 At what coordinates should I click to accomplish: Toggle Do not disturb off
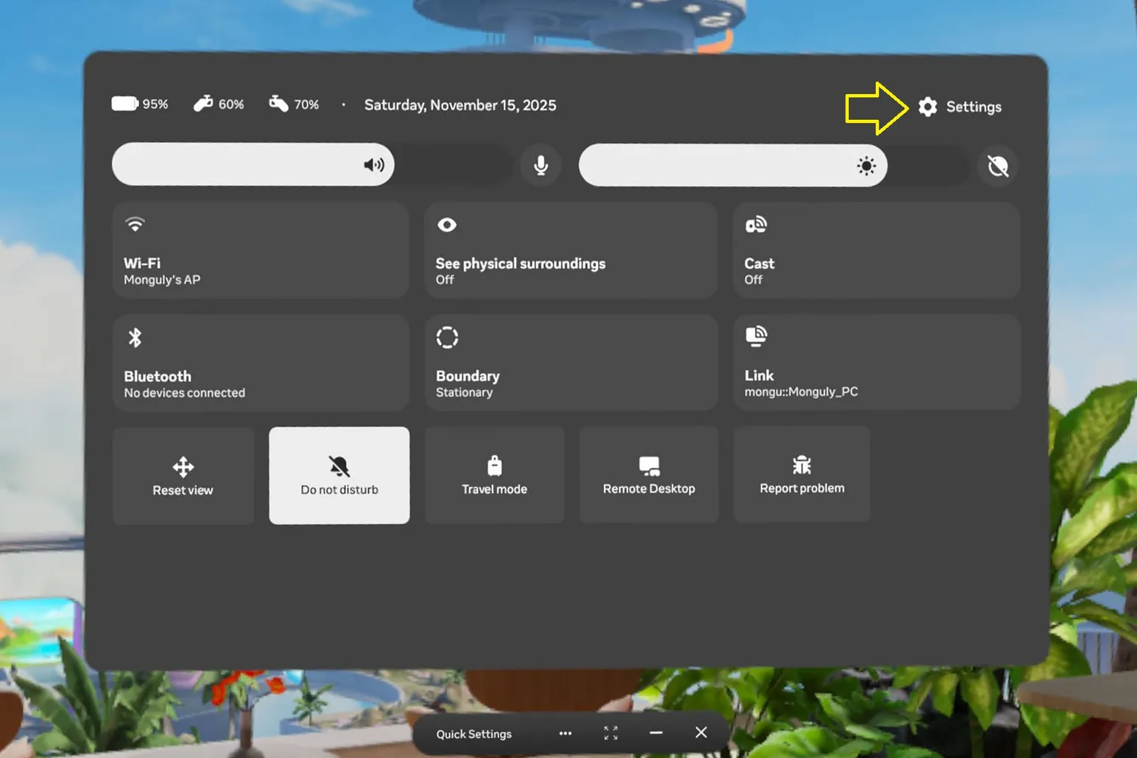pos(339,475)
